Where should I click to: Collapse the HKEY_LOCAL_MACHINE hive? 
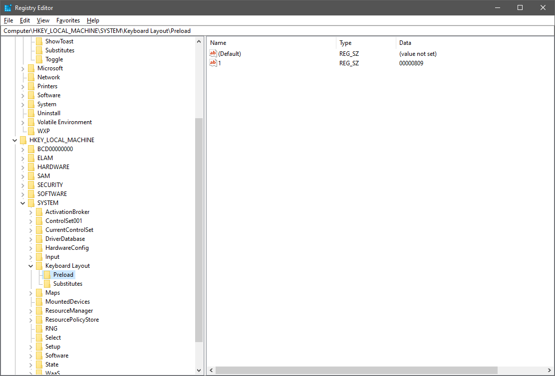[15, 141]
